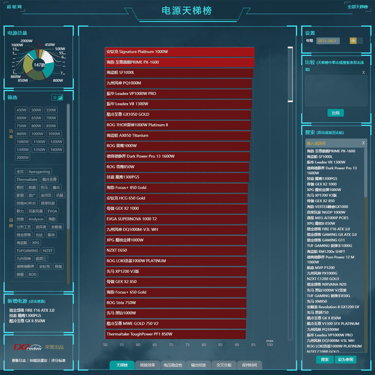Show the 保持时间 tab

point(249,365)
